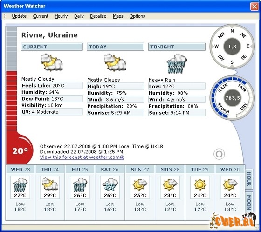This screenshot has height=232, width=261.
Task: Click the WED 23 rain forecast icon
Action: click(x=20, y=185)
